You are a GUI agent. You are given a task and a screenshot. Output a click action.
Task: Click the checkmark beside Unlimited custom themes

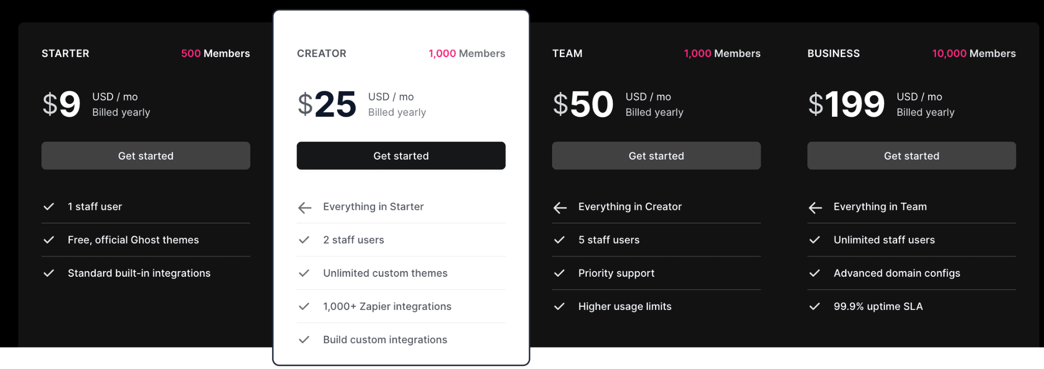tap(304, 273)
